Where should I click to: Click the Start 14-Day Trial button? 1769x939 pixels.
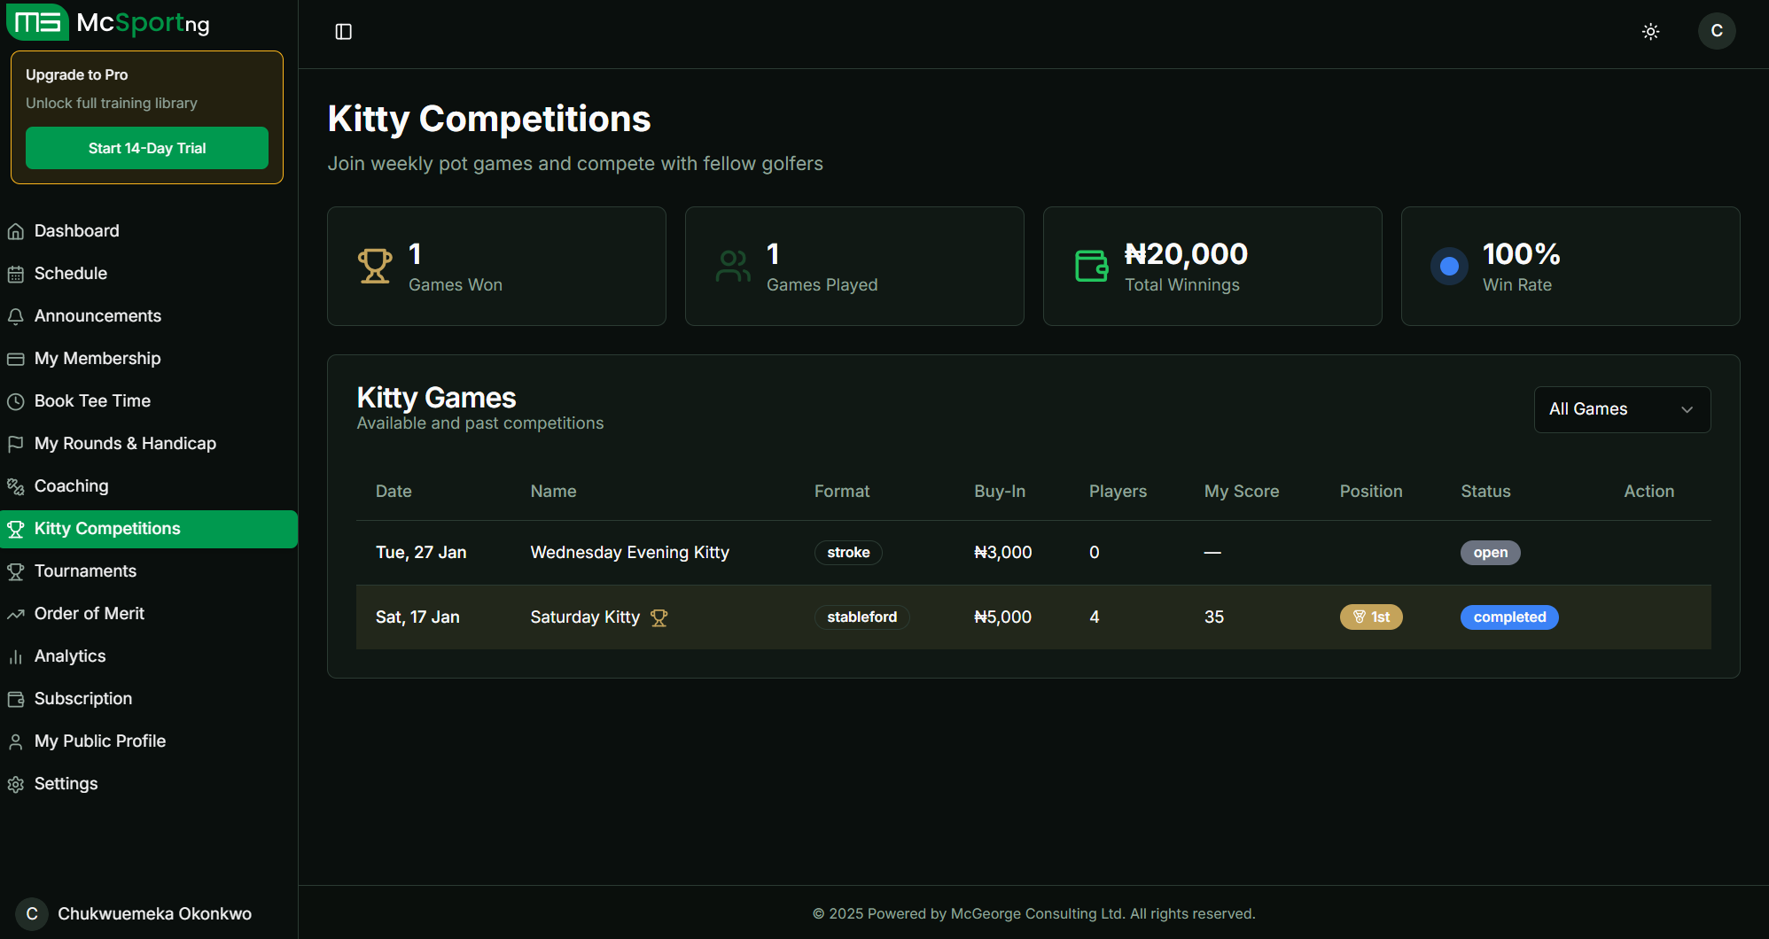146,148
